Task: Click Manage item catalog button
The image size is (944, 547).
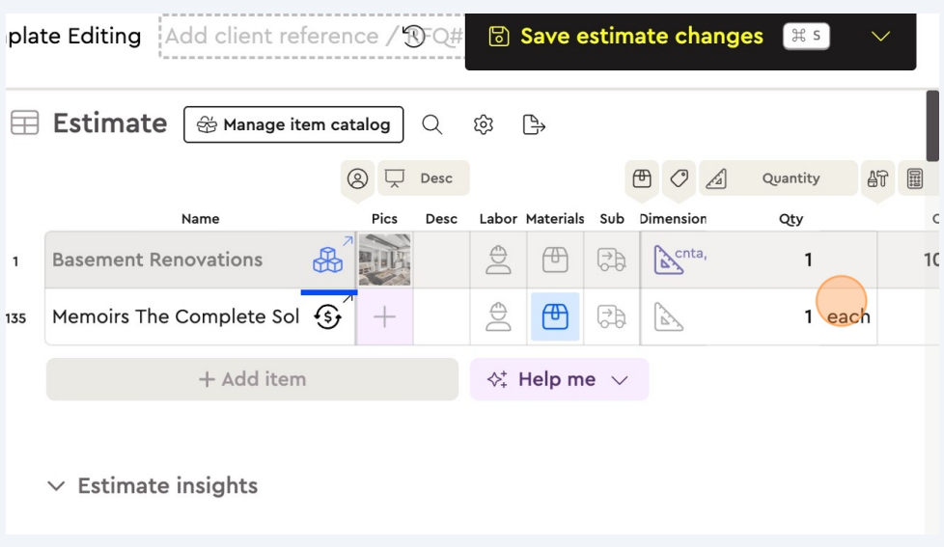Action: click(293, 124)
